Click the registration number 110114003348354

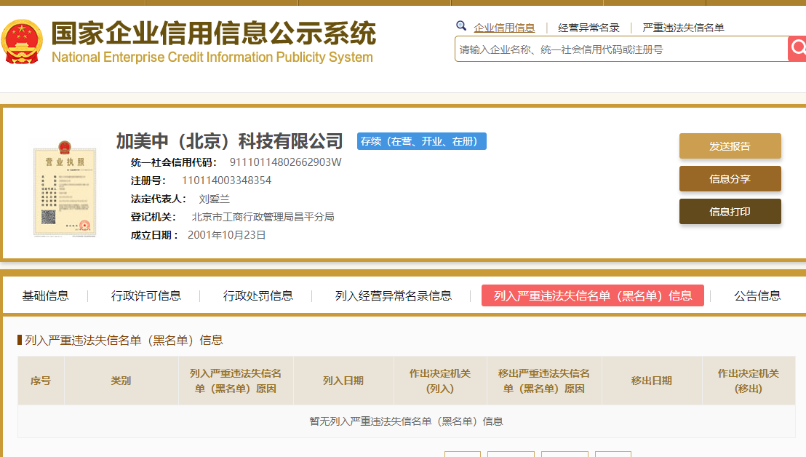[x=226, y=180]
